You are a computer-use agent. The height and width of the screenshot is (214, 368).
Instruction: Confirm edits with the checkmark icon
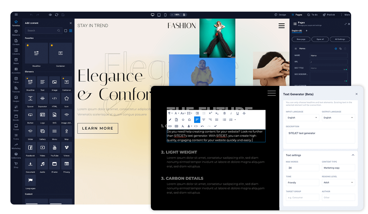click(x=215, y=126)
